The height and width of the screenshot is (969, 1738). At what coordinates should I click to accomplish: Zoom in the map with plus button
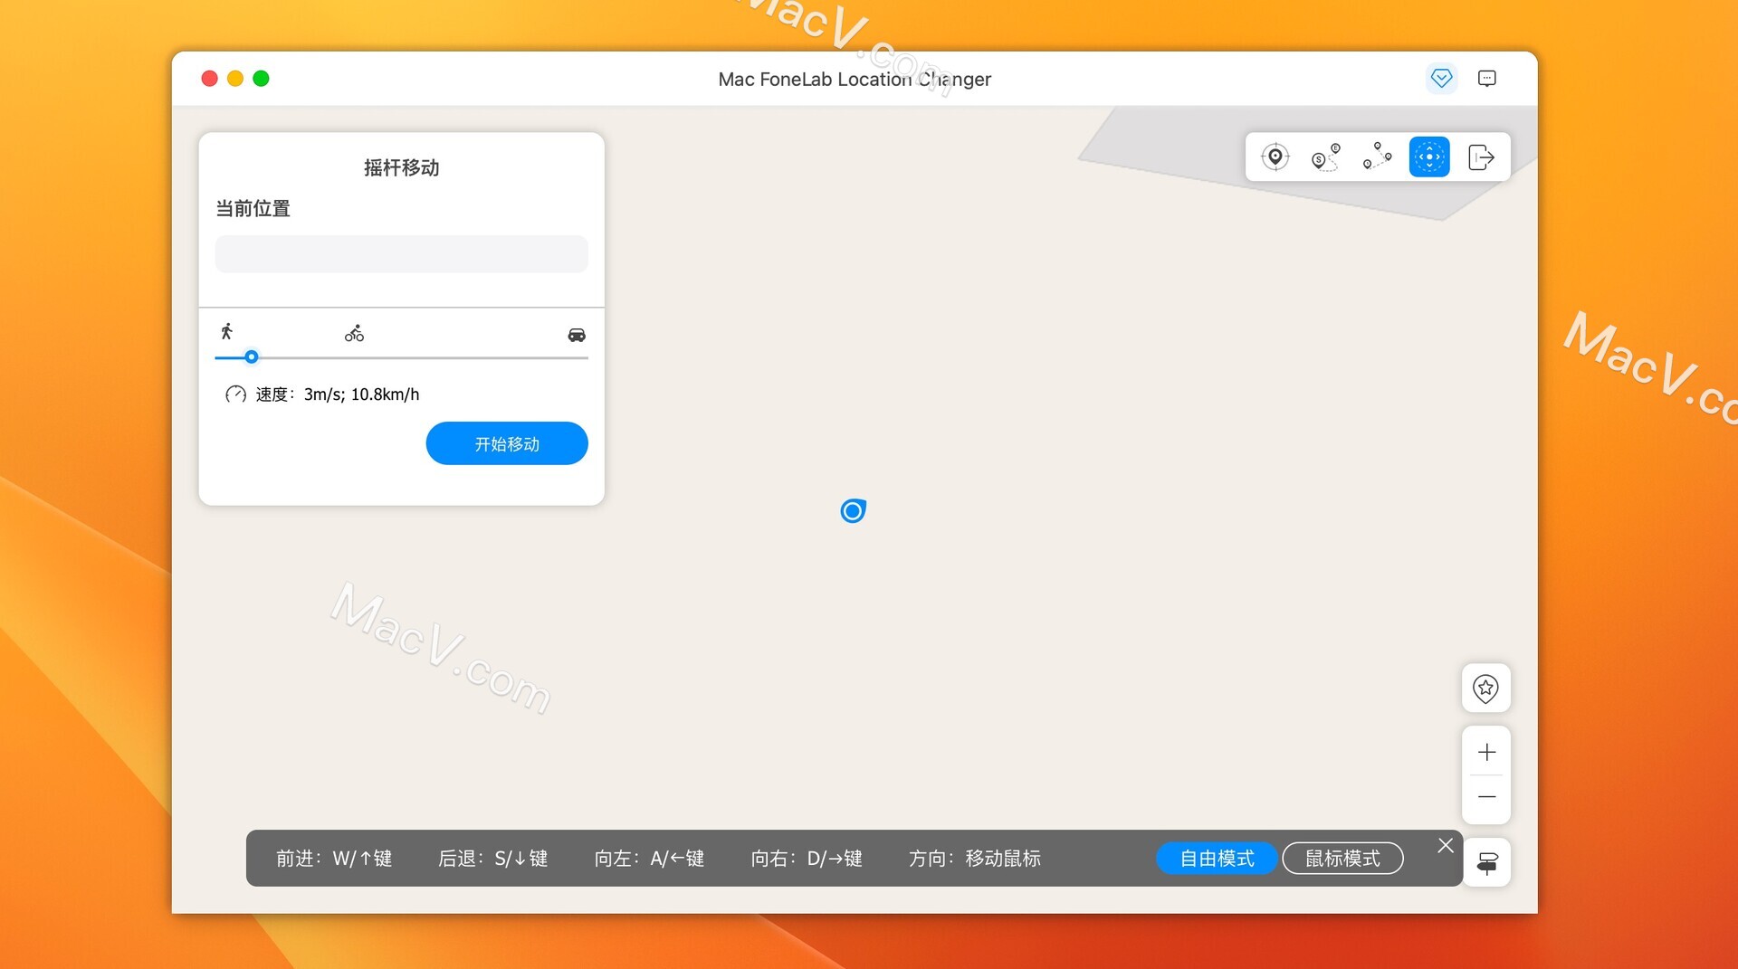(1486, 752)
